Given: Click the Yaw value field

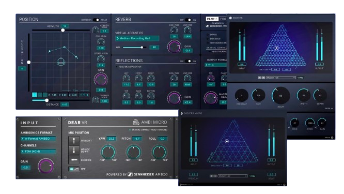Looking at the screenshot, I should point(112,139).
